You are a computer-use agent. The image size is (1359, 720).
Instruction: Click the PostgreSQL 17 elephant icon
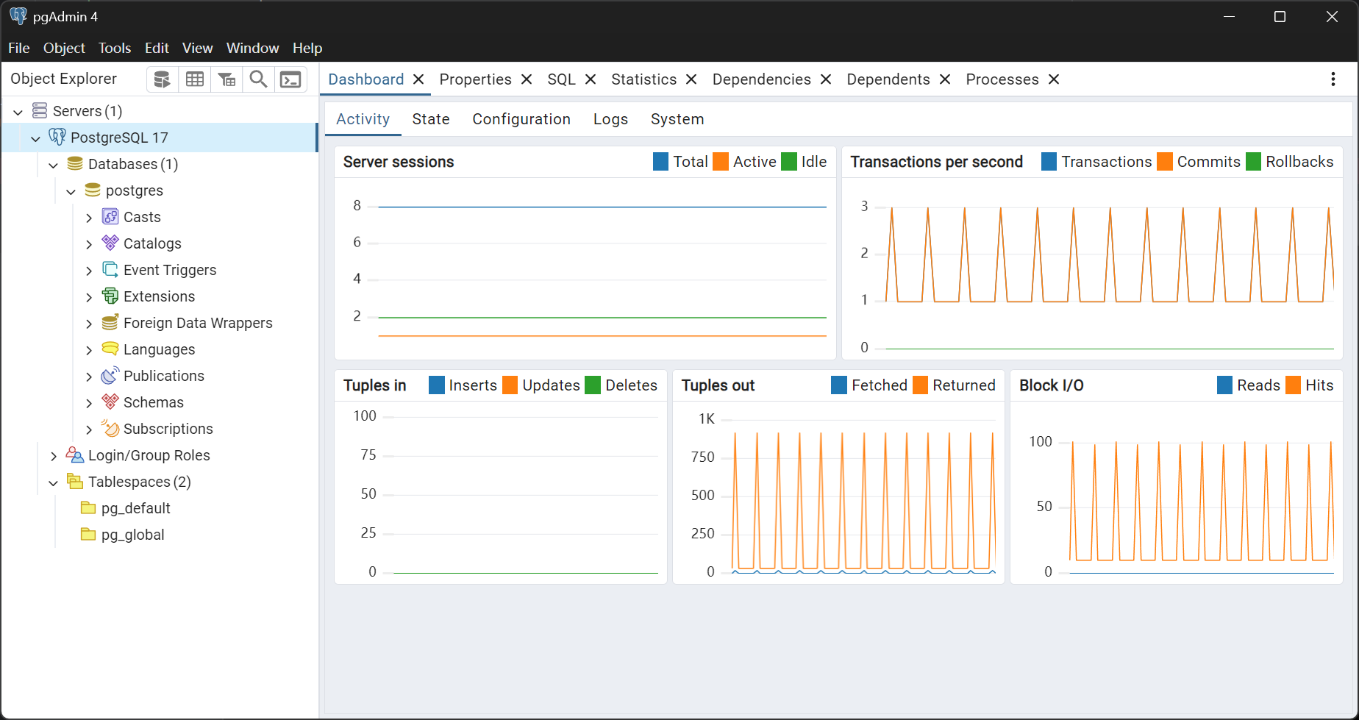coord(57,138)
